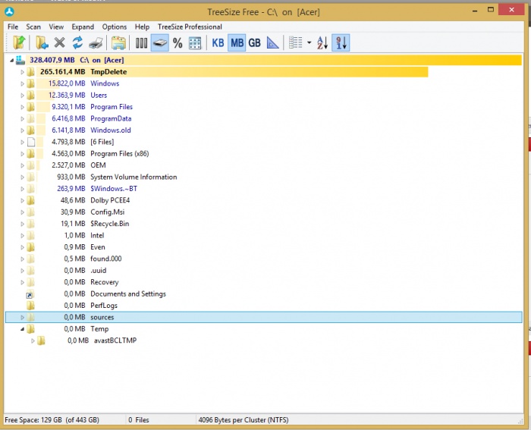The width and height of the screenshot is (531, 430).
Task: Sort by size with 9-1 icon
Action: coord(341,43)
